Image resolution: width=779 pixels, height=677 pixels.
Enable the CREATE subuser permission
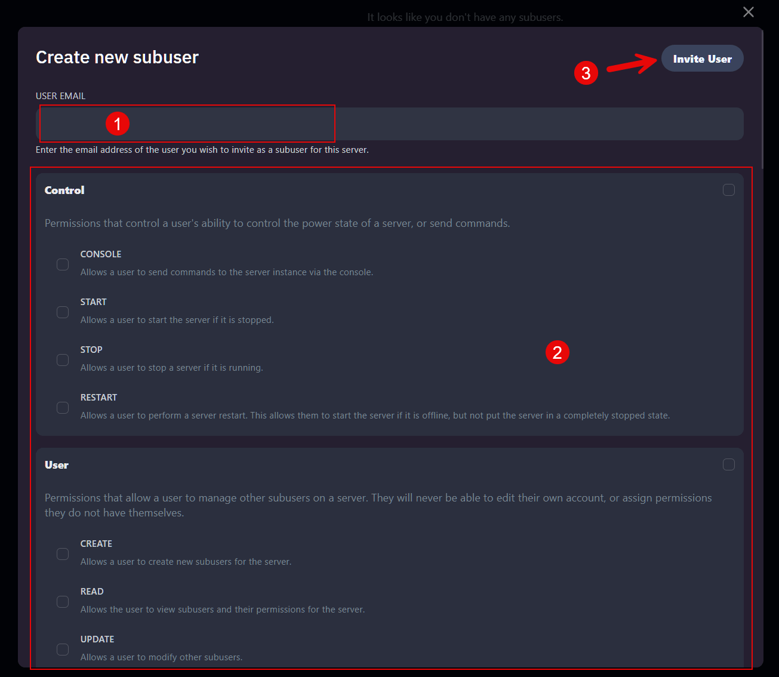pos(63,553)
